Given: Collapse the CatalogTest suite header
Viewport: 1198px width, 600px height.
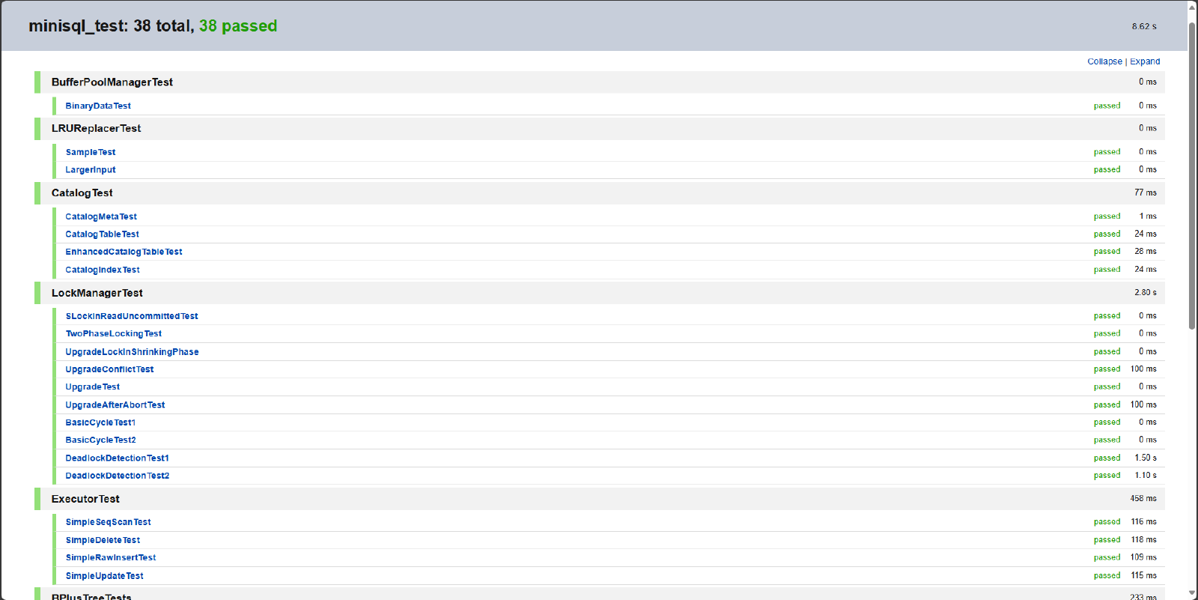Looking at the screenshot, I should pos(82,193).
